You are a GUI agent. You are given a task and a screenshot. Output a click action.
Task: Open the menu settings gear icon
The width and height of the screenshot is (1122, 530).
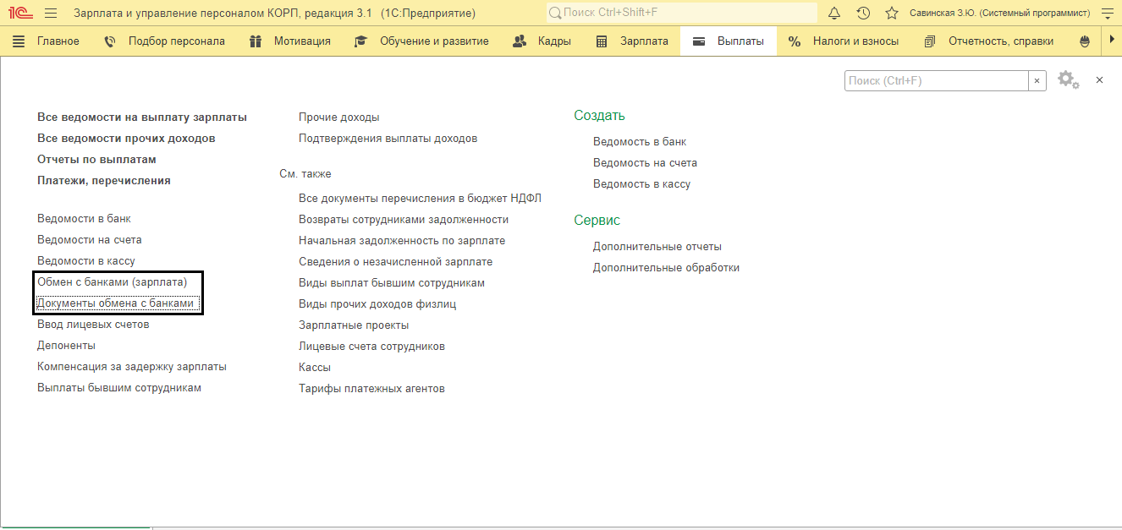pos(1067,80)
